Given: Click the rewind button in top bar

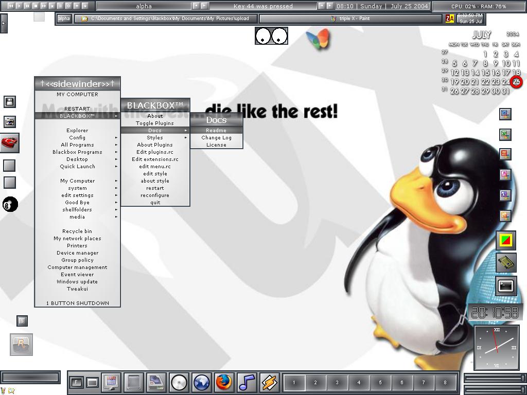Looking at the screenshot, I should tap(11, 6).
